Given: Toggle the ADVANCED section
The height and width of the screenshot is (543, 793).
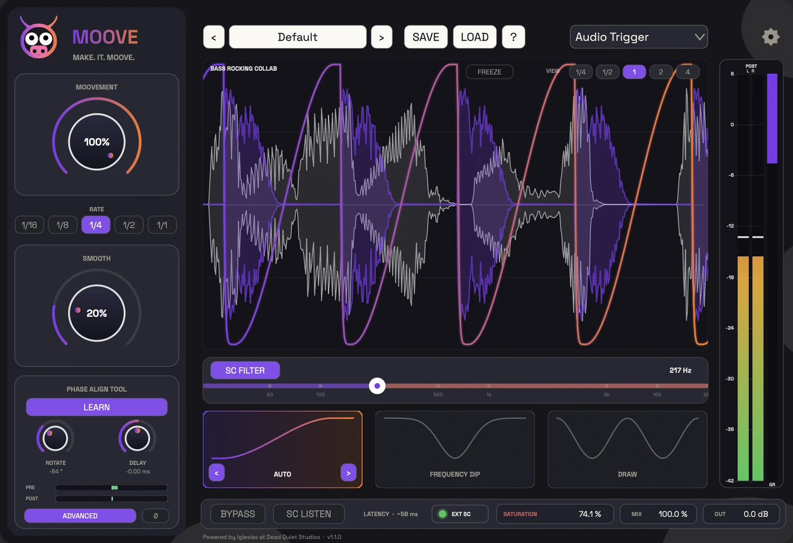Looking at the screenshot, I should pyautogui.click(x=80, y=516).
